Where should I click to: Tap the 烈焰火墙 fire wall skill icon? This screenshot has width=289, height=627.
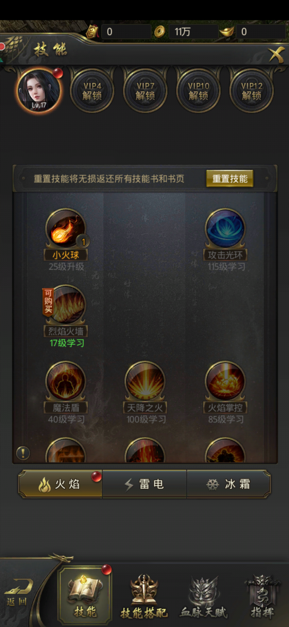tap(65, 305)
